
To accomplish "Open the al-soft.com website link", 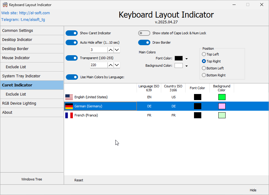I will click(34, 13).
